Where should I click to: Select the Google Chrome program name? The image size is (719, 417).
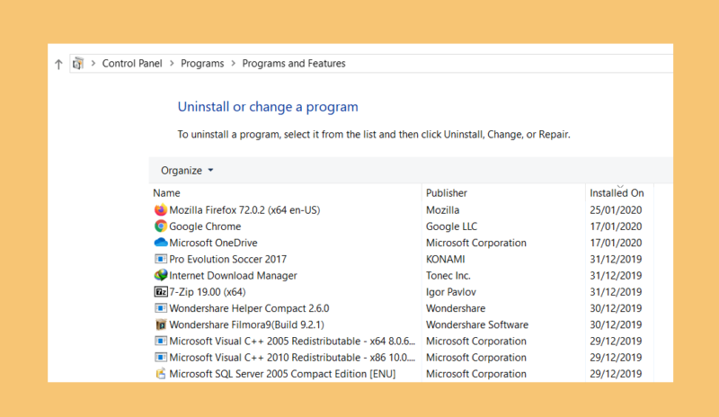click(205, 226)
